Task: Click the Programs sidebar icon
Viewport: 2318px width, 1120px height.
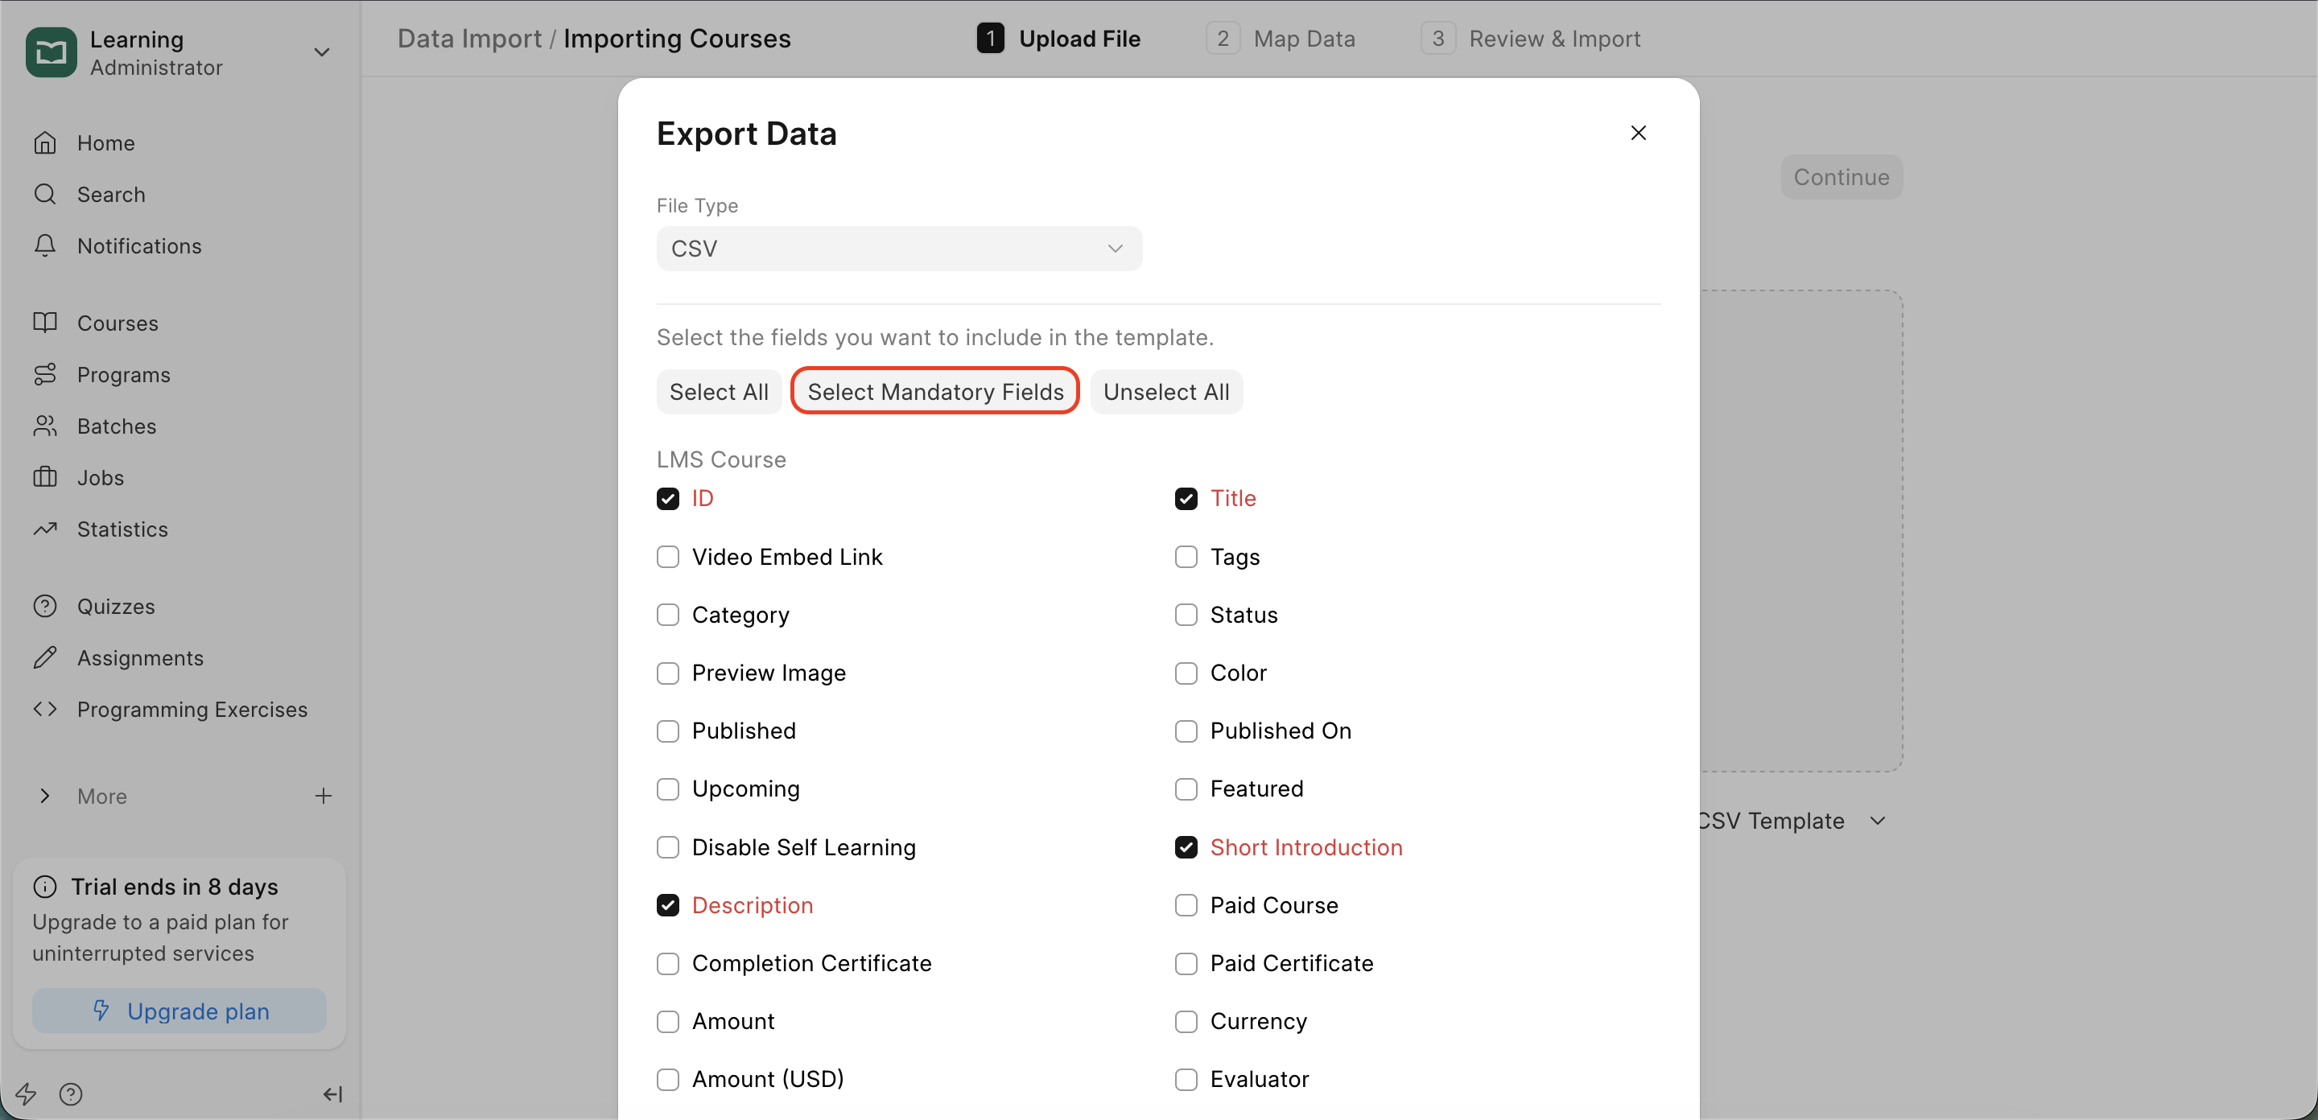Action: [45, 374]
